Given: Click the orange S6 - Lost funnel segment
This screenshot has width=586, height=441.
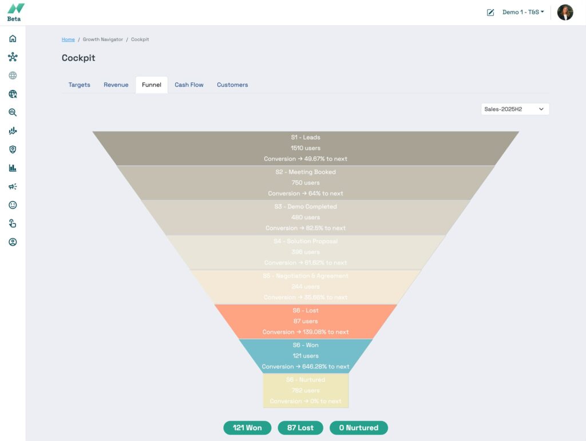Looking at the screenshot, I should (x=306, y=321).
